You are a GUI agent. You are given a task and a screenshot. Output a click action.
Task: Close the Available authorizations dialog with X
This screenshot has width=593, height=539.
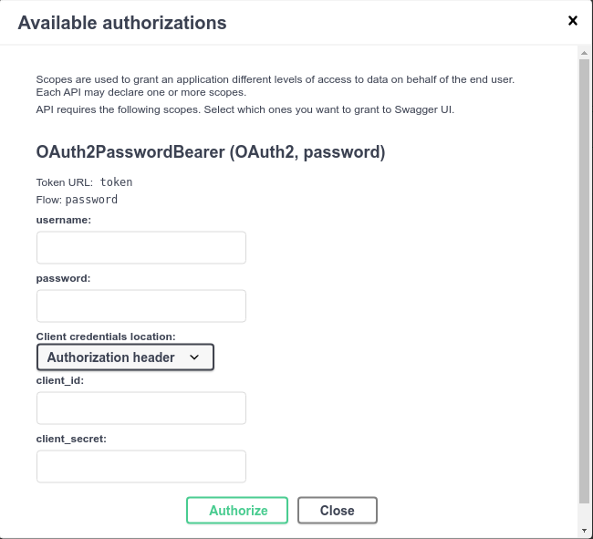point(573,20)
